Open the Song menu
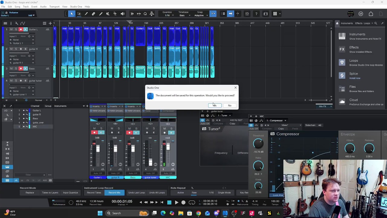 [x=17, y=7]
